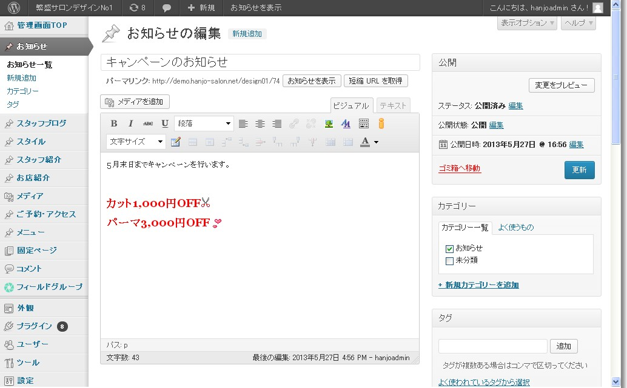This screenshot has height=388, width=627.
Task: Click the 更新 update button
Action: [579, 171]
